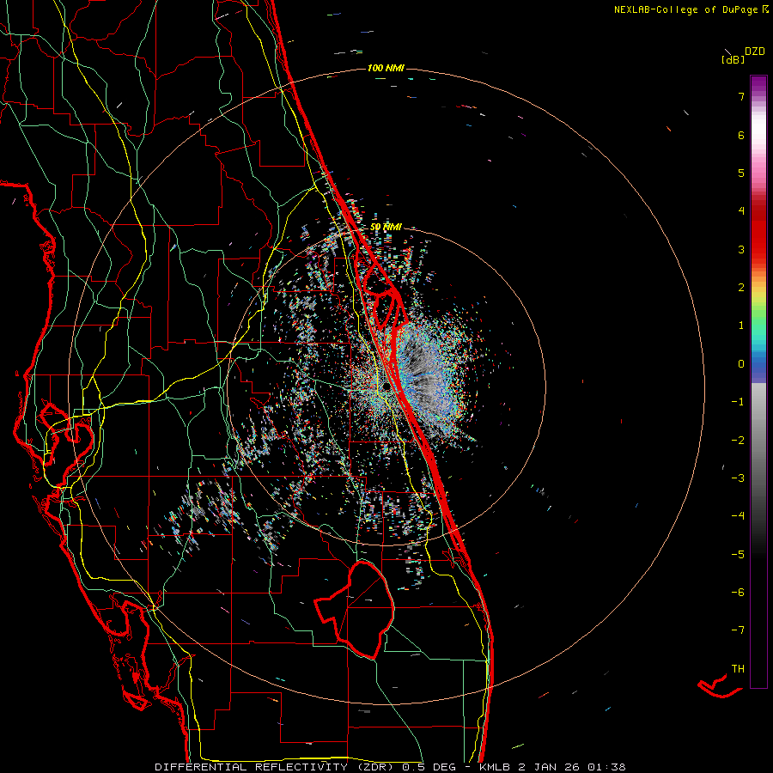Image resolution: width=773 pixels, height=773 pixels.
Task: Click the '-1' tick label on the scale
Action: pos(738,402)
